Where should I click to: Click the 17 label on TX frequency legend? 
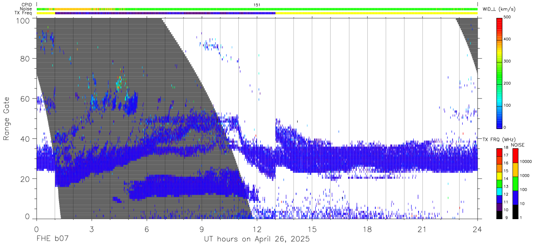click(x=506, y=155)
